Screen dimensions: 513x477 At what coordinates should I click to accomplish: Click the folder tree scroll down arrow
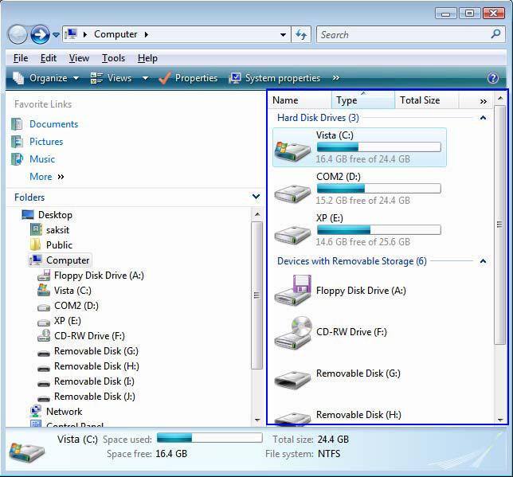click(257, 420)
